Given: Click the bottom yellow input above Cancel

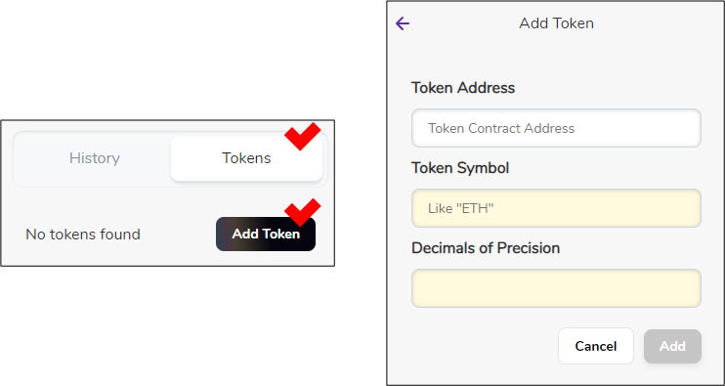Looking at the screenshot, I should [x=556, y=288].
